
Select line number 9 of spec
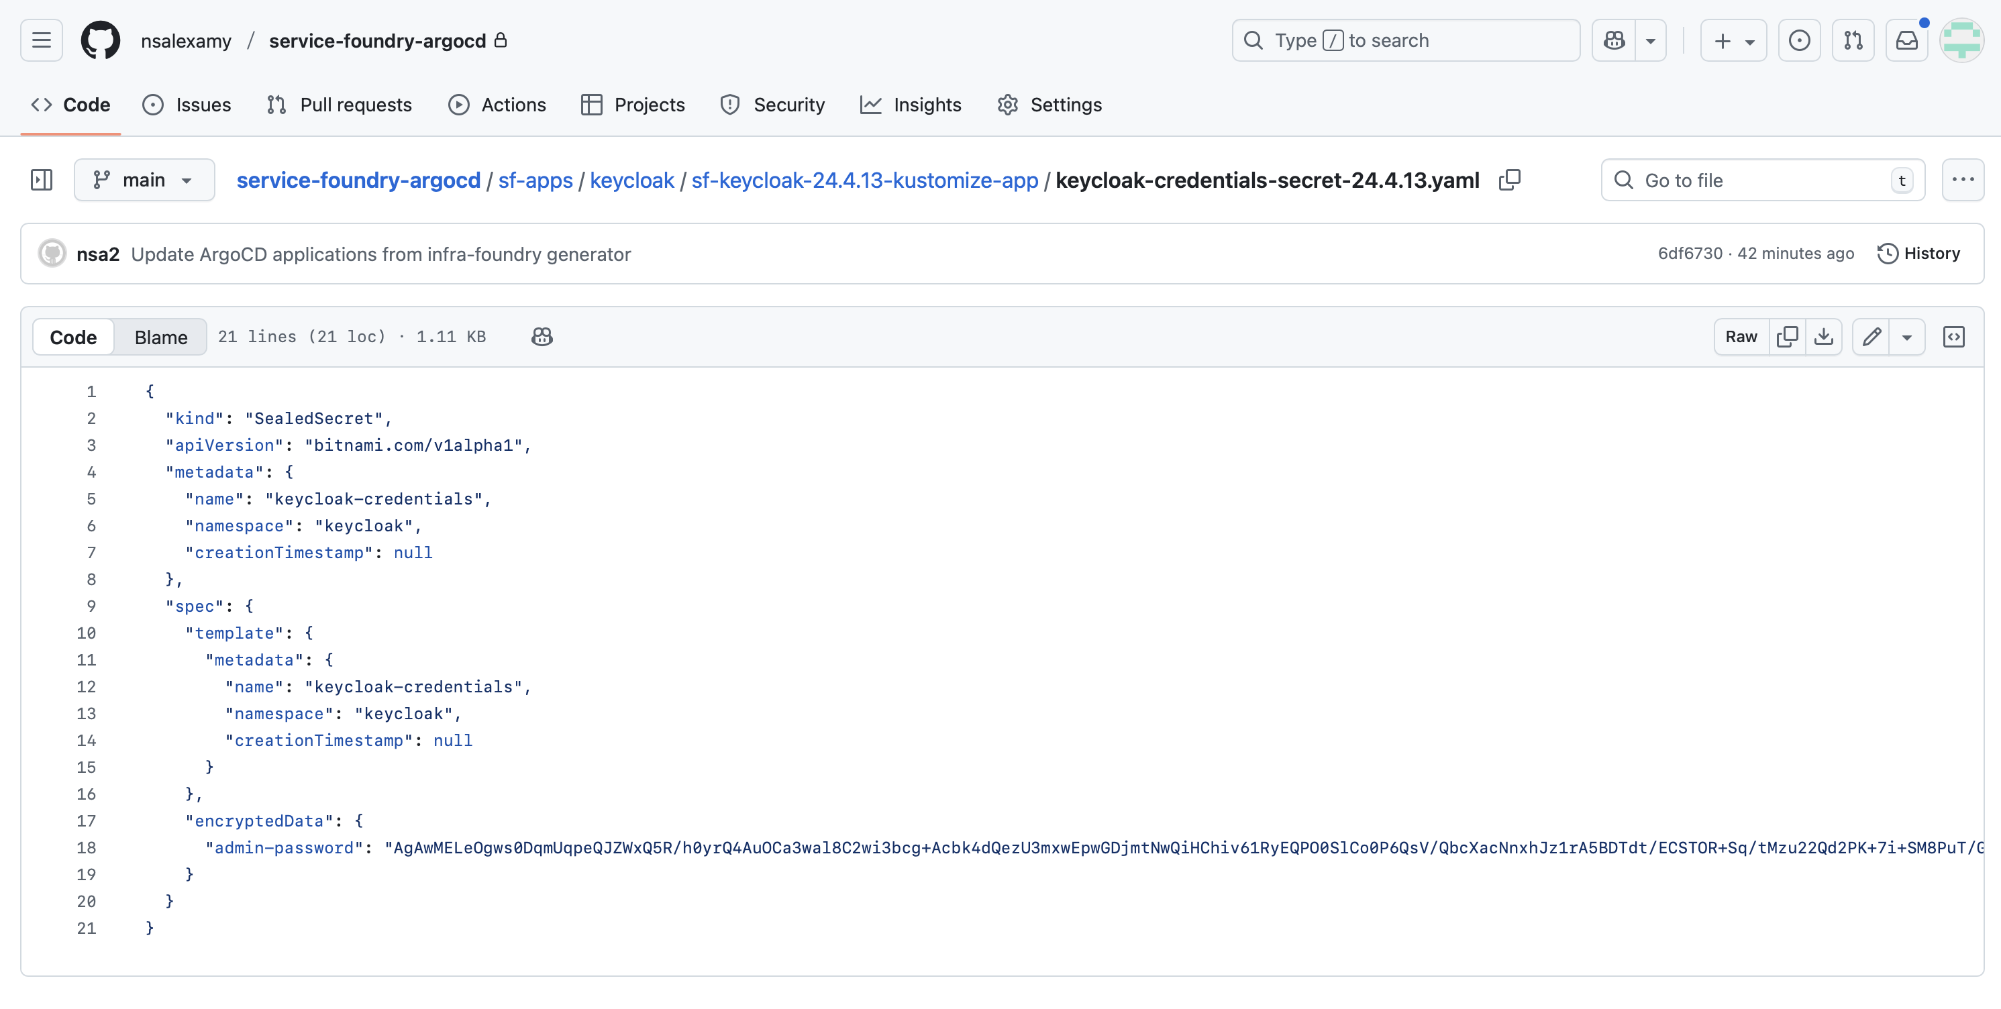click(91, 606)
